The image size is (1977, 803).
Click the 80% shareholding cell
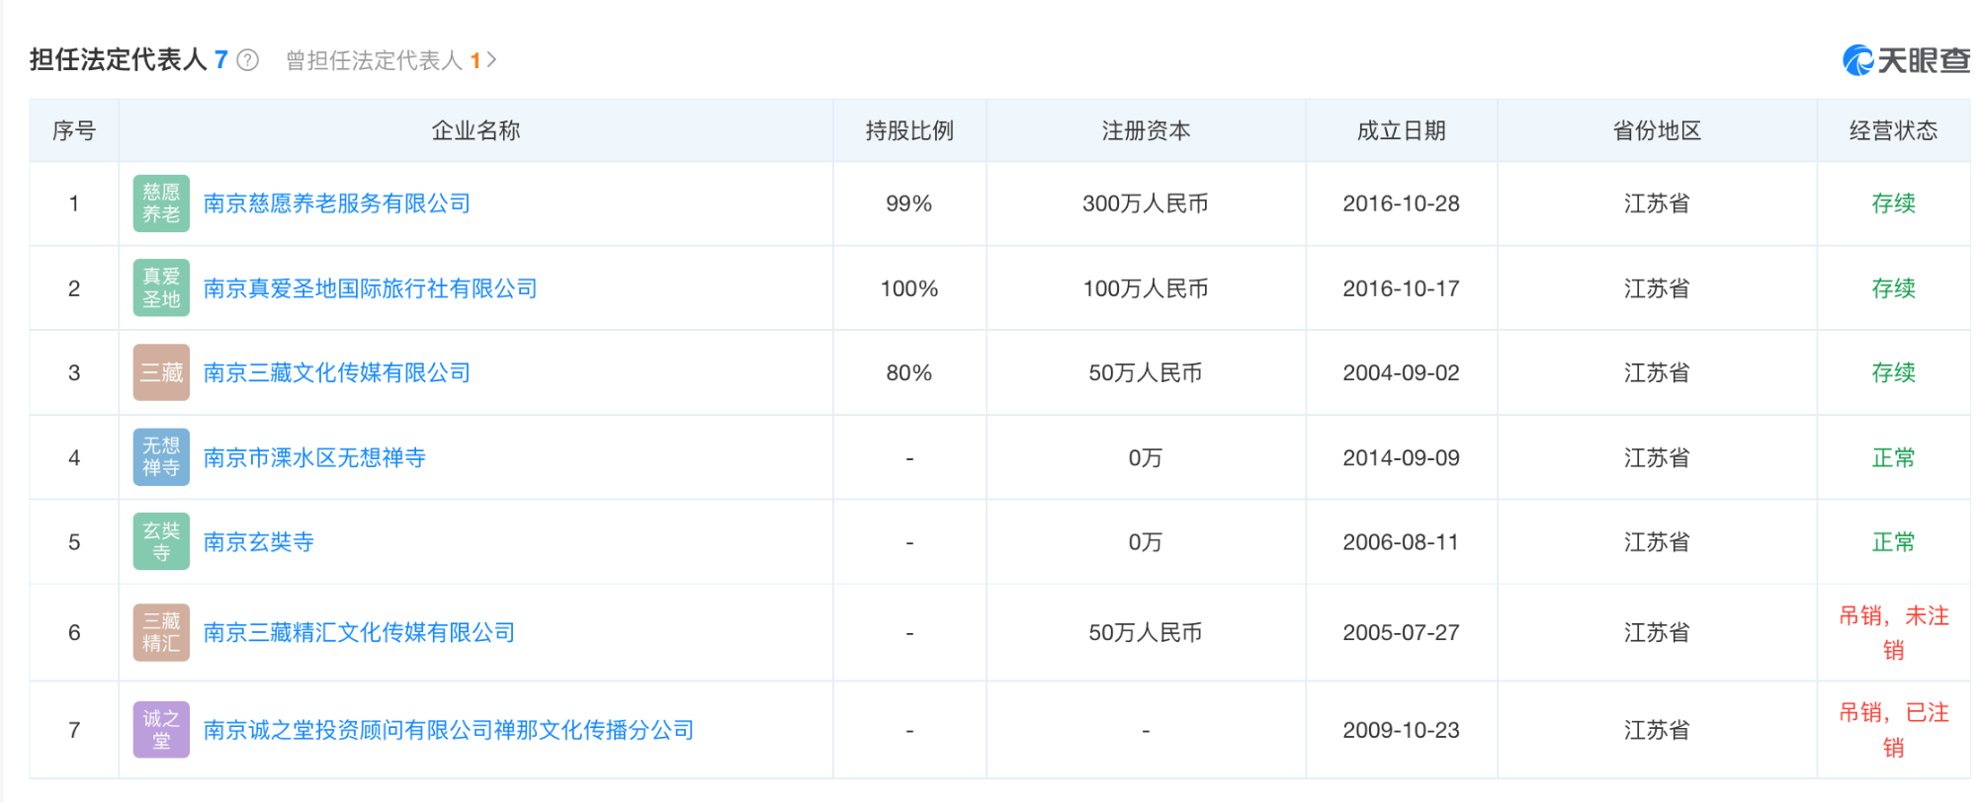click(909, 372)
